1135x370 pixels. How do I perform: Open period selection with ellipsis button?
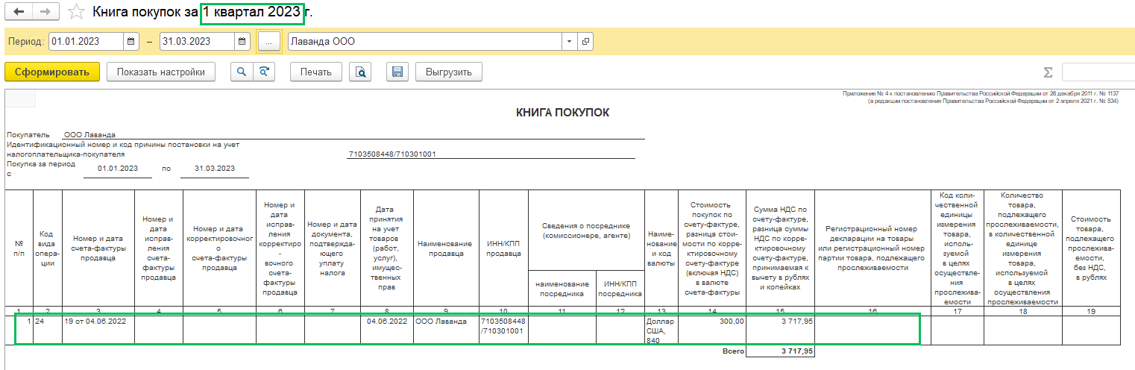click(x=268, y=42)
